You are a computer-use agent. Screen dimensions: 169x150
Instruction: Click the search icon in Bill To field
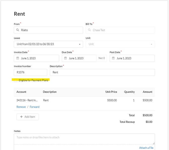click(x=89, y=30)
